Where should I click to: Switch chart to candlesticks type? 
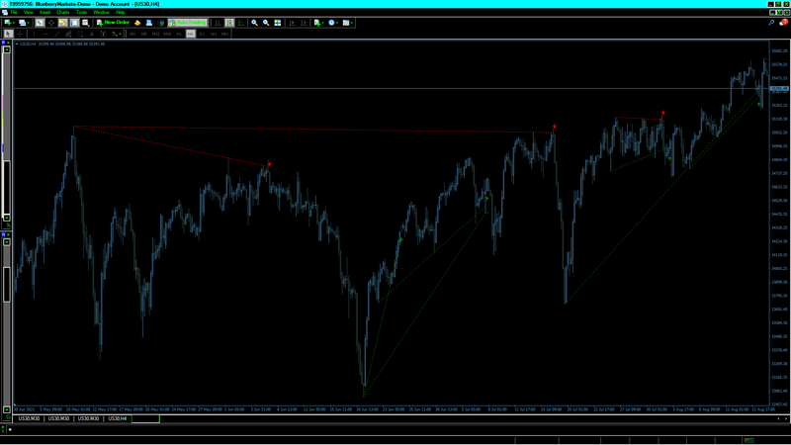(x=229, y=23)
